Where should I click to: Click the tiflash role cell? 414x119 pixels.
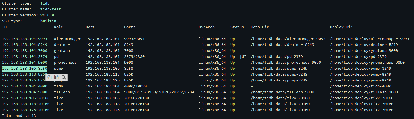[62, 92]
